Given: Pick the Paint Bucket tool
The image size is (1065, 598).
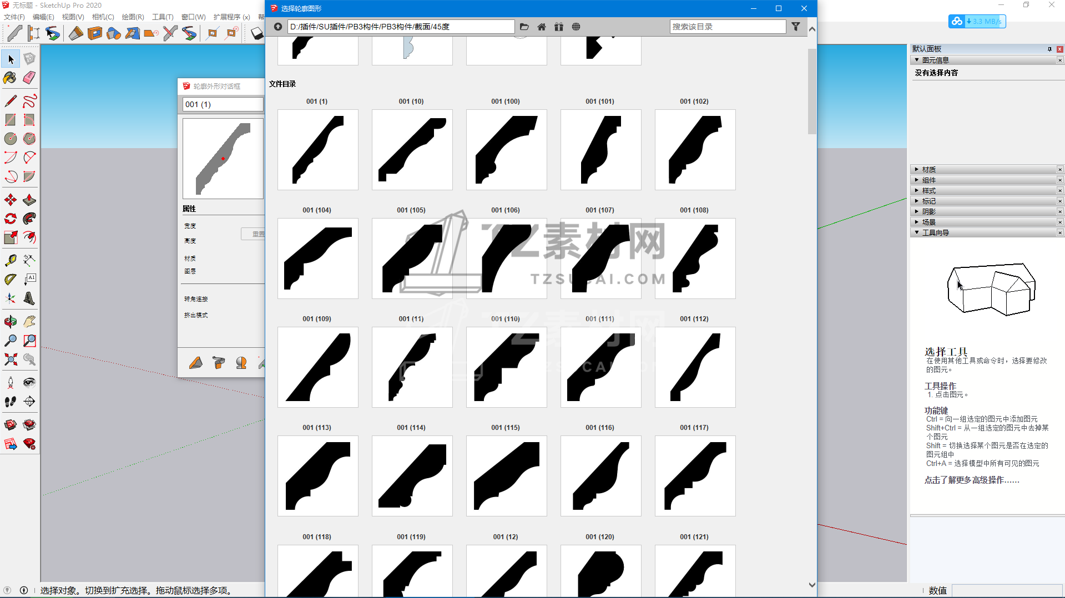Looking at the screenshot, I should 11,78.
